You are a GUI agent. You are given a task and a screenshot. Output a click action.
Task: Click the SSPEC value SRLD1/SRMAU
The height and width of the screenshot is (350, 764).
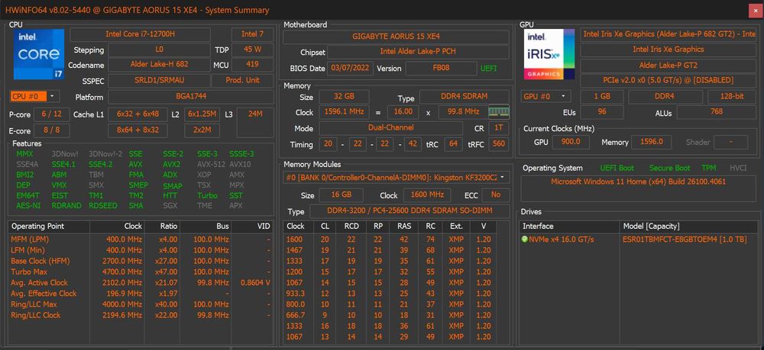click(160, 80)
